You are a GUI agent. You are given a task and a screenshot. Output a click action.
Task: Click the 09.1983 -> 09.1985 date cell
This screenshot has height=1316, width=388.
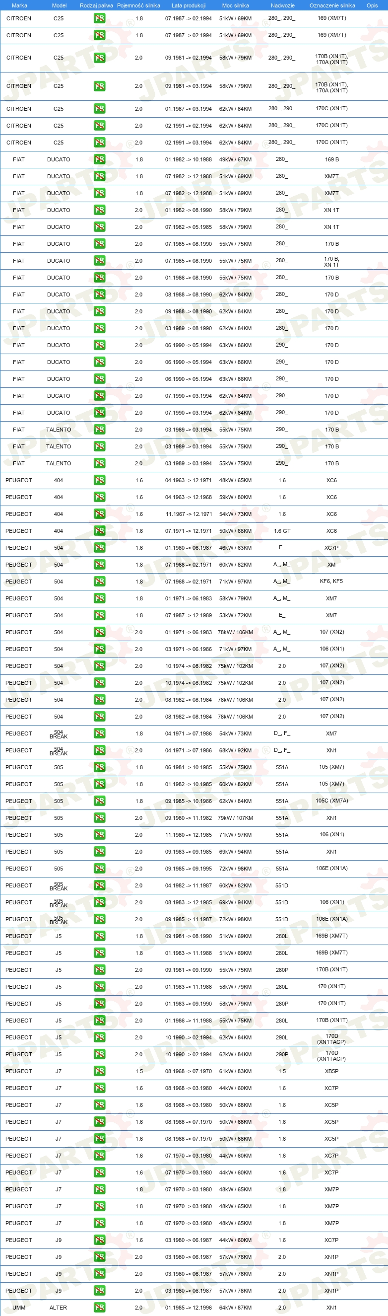(189, 852)
